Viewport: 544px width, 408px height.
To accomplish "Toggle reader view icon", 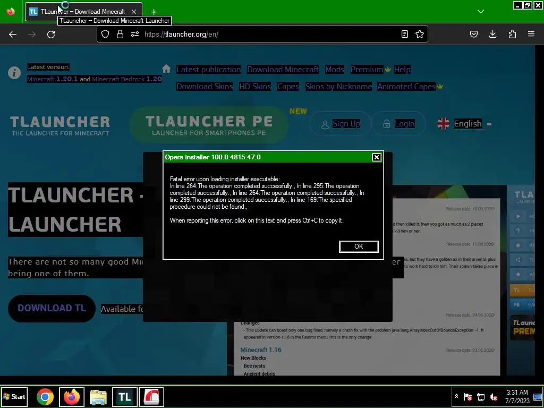I will pos(404,34).
